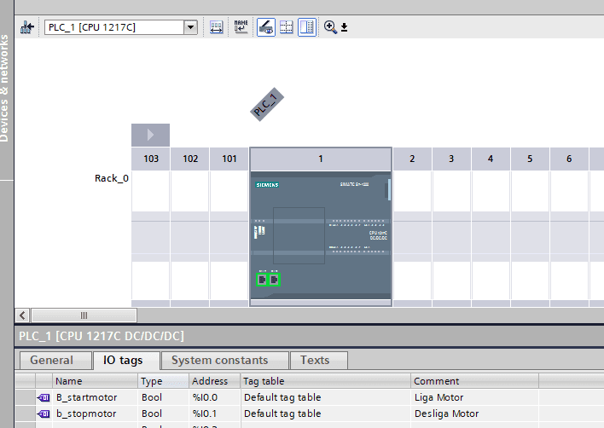
Task: Click the %I0.1 address cell
Action: point(215,414)
